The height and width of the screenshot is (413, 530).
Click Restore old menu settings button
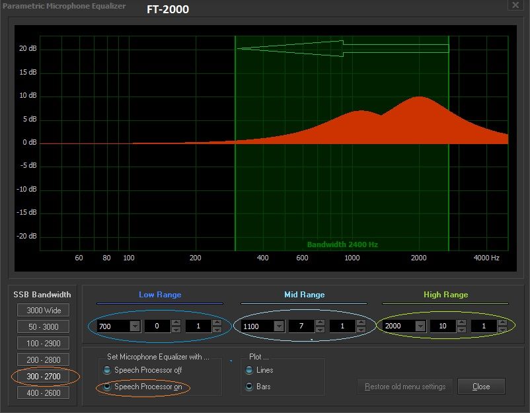pos(405,387)
